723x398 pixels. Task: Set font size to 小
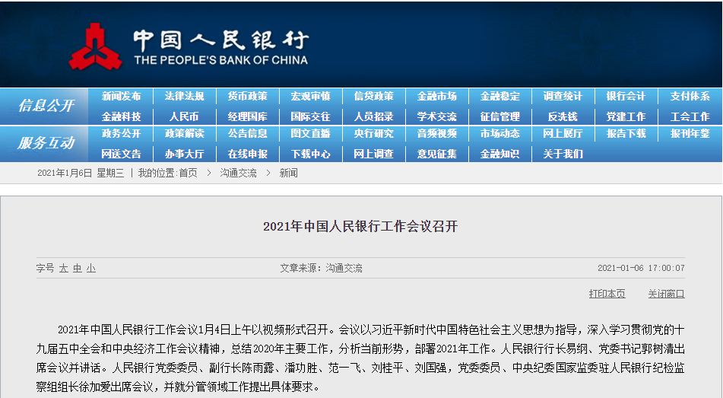pyautogui.click(x=90, y=269)
